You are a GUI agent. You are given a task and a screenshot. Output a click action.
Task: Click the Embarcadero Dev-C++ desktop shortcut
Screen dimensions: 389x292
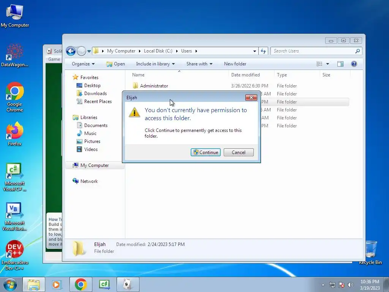click(x=15, y=255)
